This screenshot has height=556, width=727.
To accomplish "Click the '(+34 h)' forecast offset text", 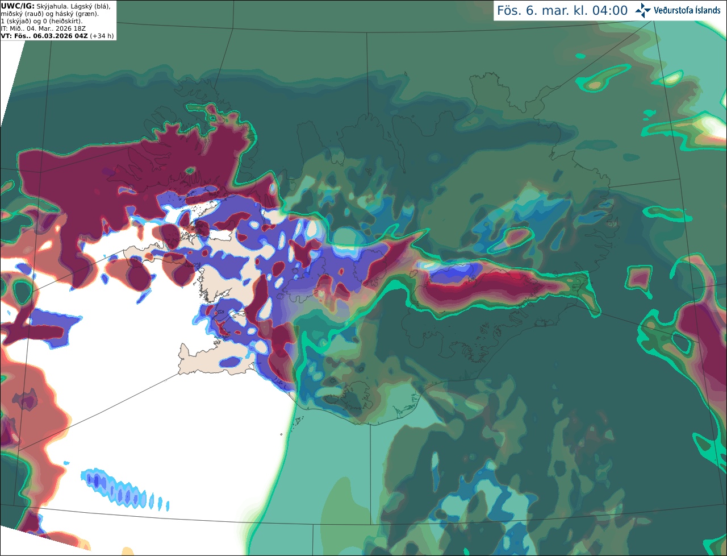I will pos(102,36).
